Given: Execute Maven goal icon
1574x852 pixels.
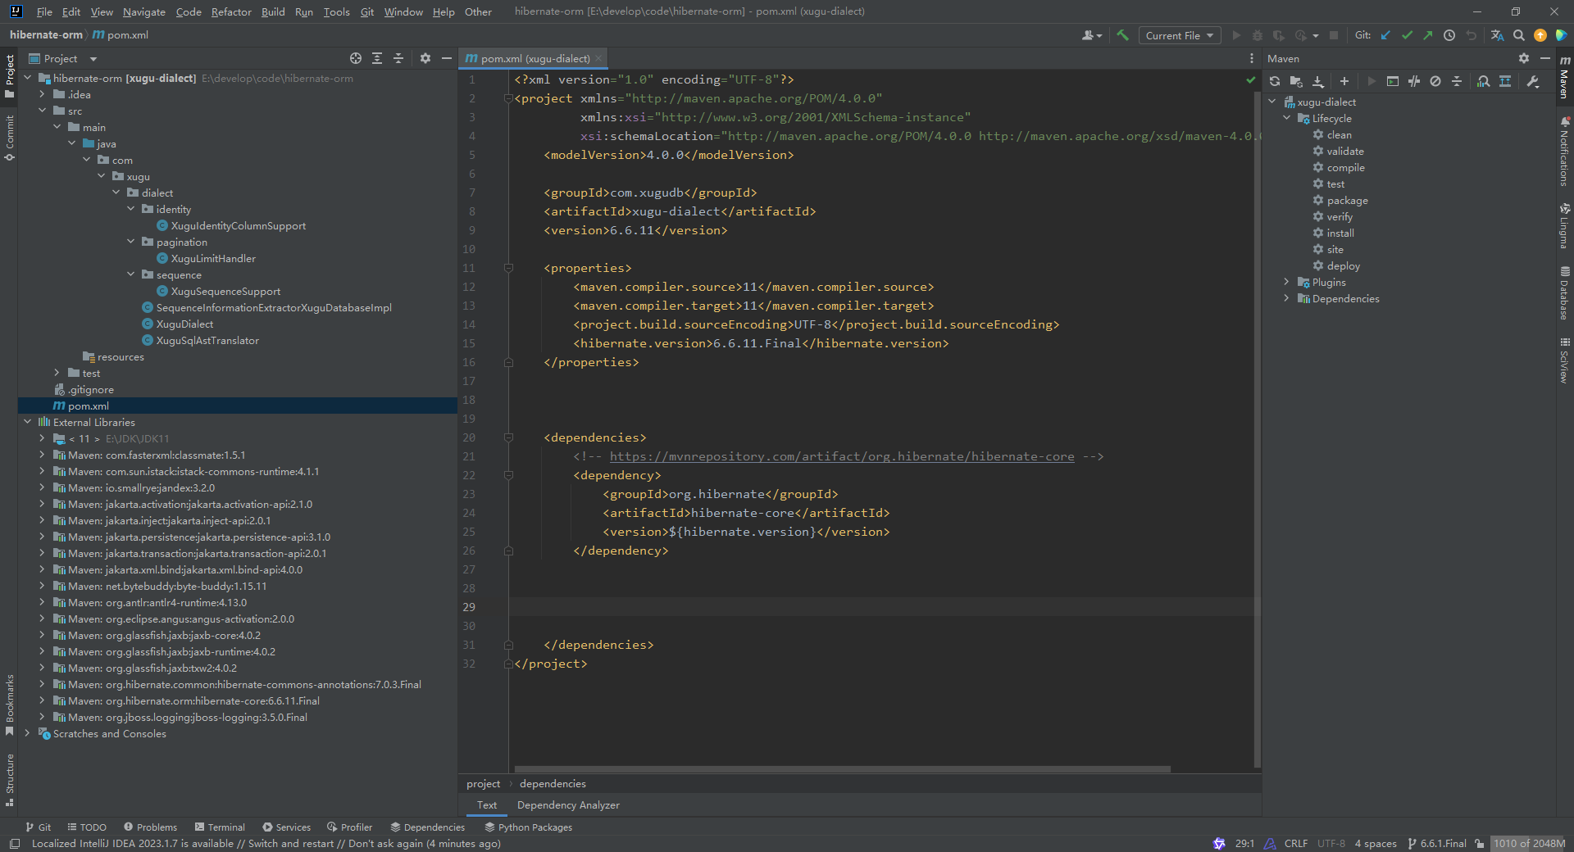Looking at the screenshot, I should 1393,81.
